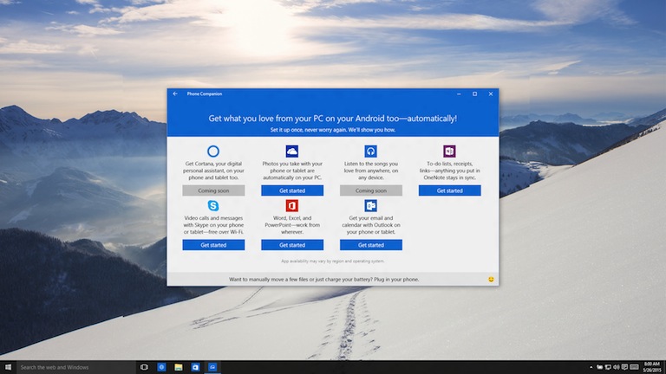666x374 pixels.
Task: Click the manually move files link text
Action: 323,279
